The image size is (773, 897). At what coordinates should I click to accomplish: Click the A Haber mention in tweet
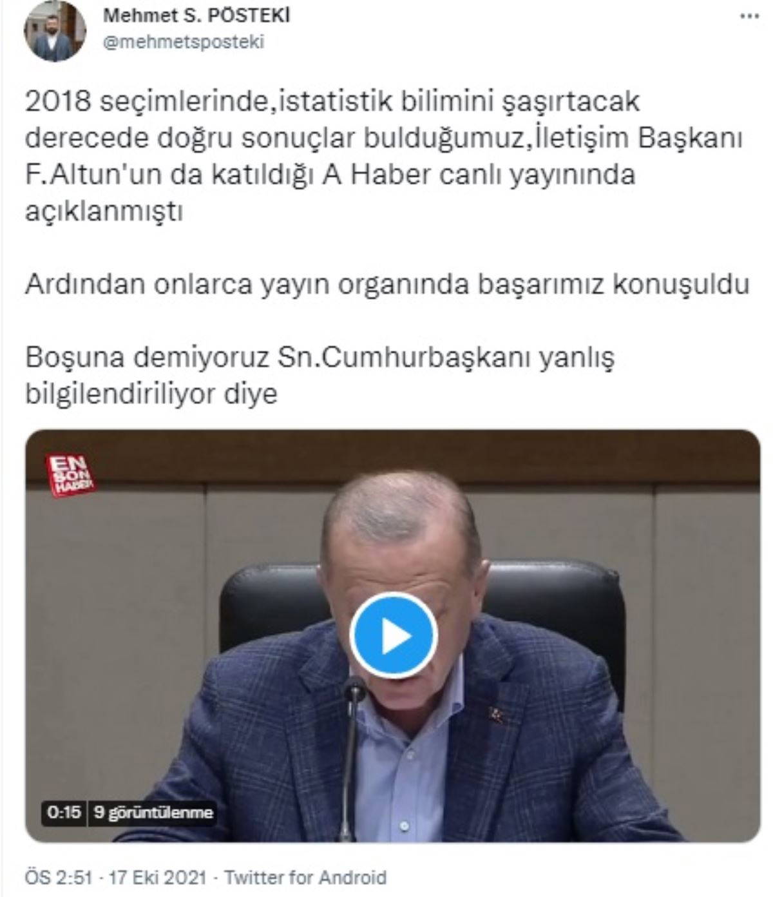375,175
